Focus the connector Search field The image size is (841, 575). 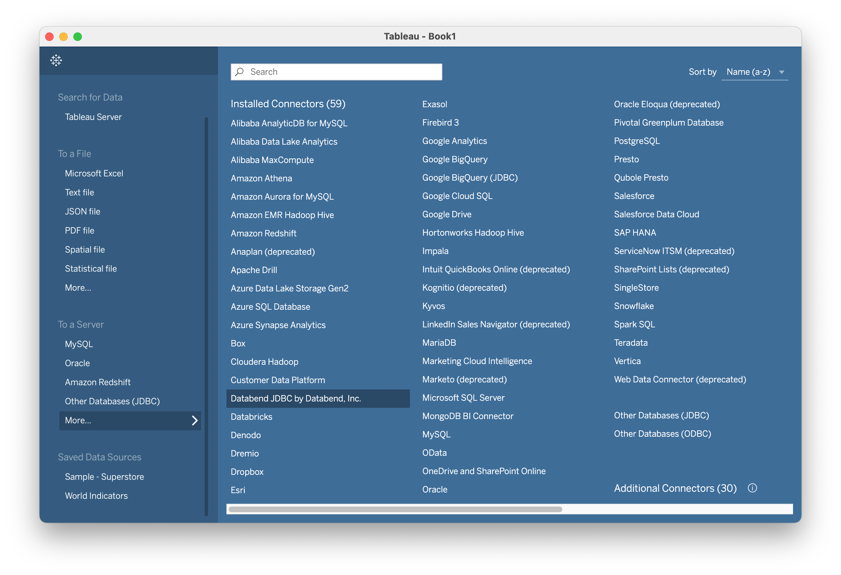[x=336, y=72]
